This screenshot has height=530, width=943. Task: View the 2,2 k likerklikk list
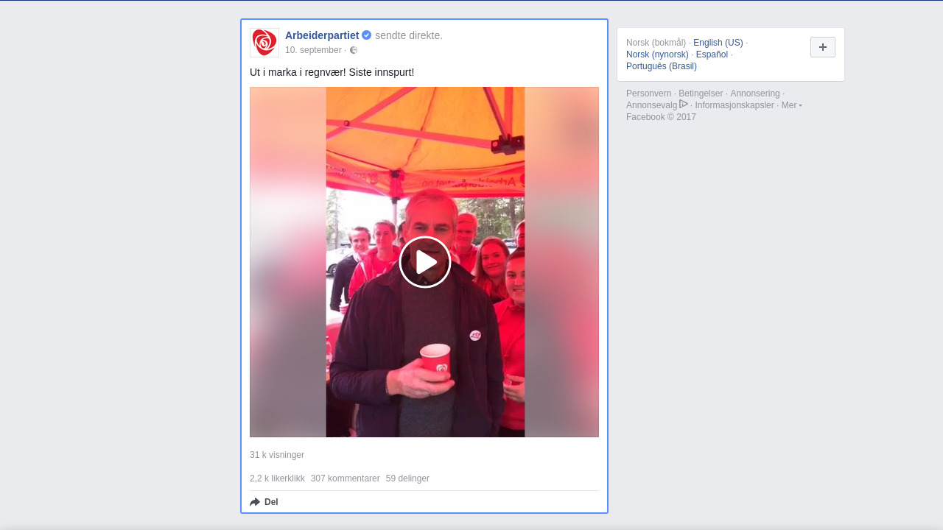click(277, 478)
